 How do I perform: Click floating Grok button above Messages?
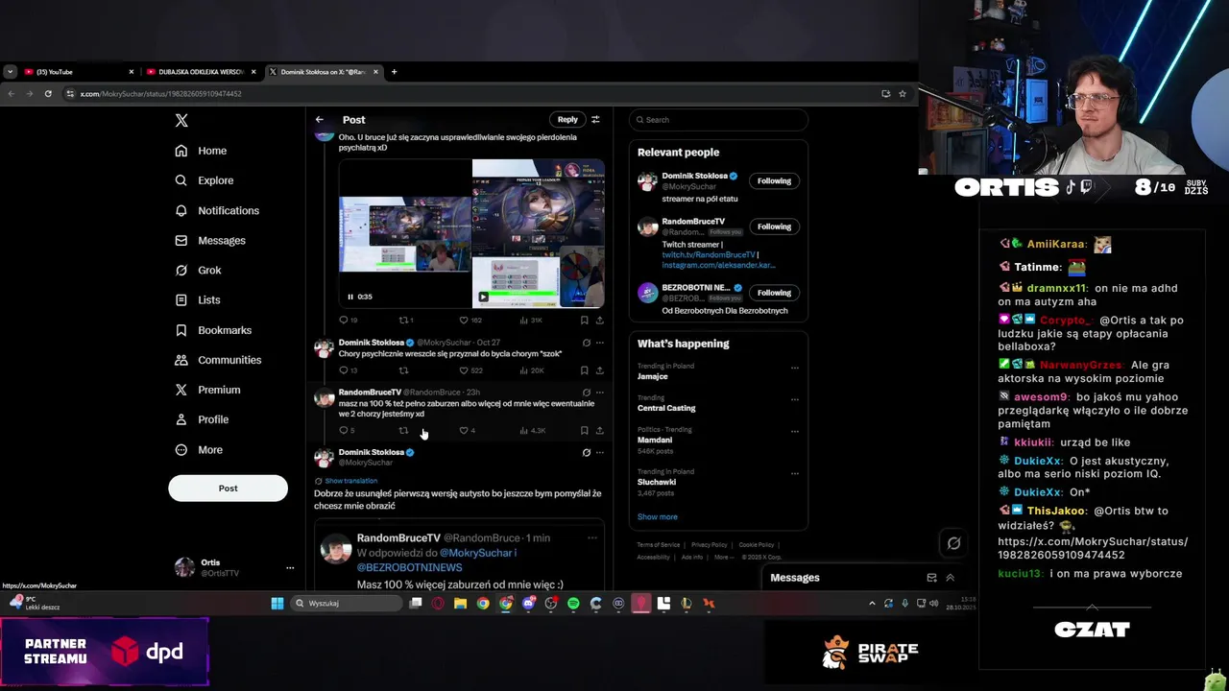coord(953,543)
